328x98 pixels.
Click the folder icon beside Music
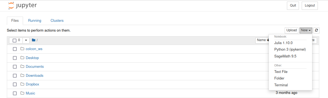pyautogui.click(x=22, y=93)
